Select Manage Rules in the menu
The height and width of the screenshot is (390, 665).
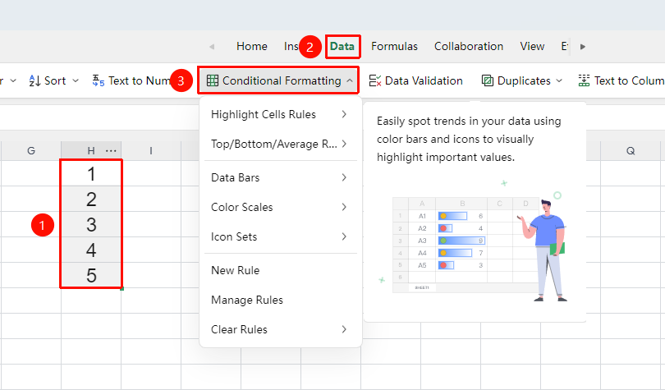pyautogui.click(x=280, y=301)
